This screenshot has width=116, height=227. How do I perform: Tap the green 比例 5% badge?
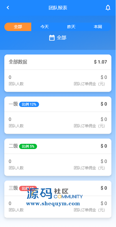pos(28,146)
